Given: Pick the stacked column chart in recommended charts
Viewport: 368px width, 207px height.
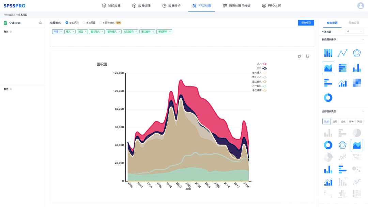Looking at the screenshot, I should point(328,53).
